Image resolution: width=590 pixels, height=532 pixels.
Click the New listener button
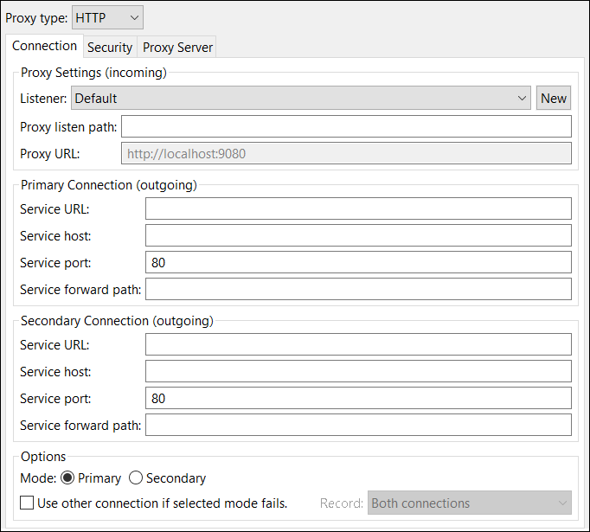553,99
